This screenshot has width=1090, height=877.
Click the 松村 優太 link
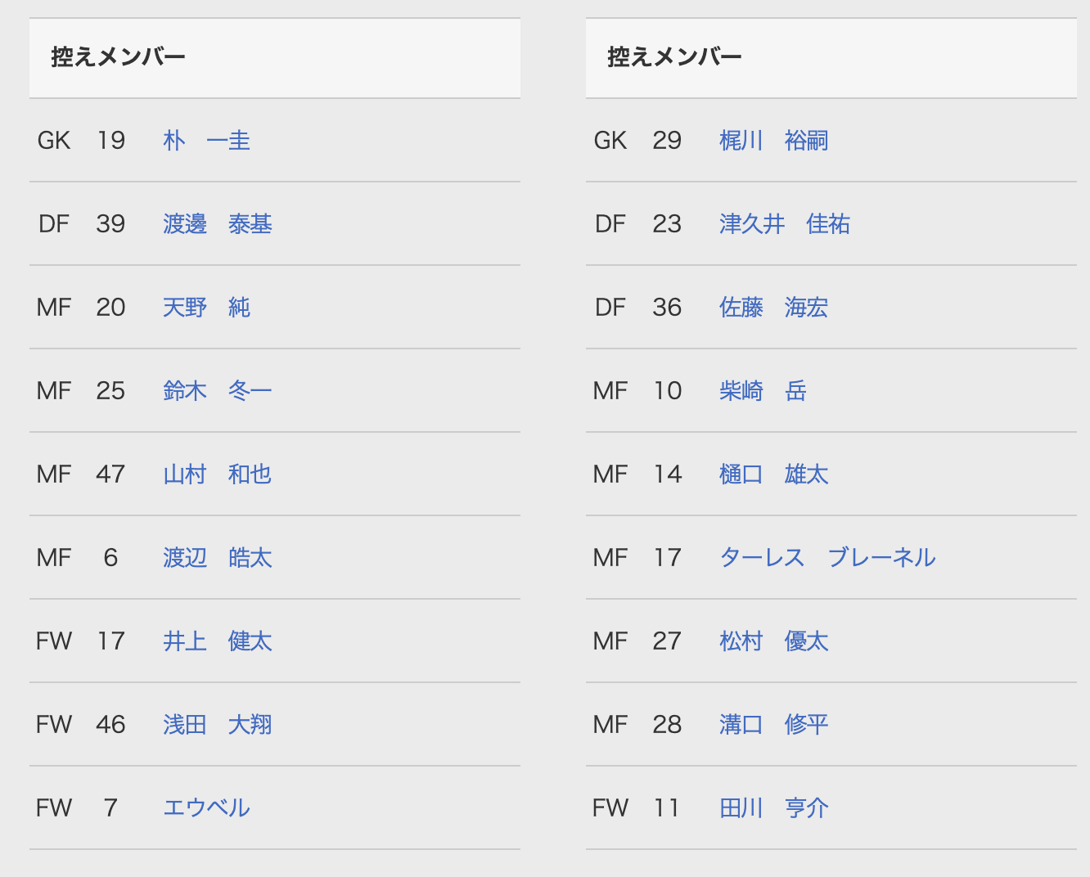click(773, 641)
